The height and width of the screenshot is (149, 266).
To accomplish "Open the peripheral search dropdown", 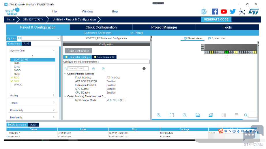I will click(x=58, y=38).
